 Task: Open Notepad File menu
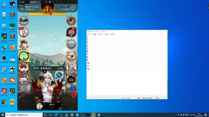point(89,34)
